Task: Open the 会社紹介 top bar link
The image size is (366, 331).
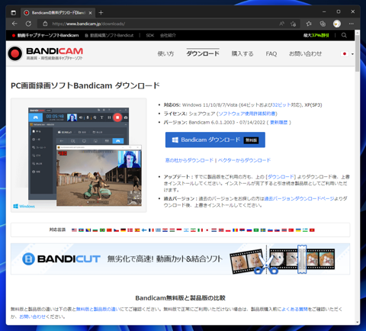Action: coord(168,35)
